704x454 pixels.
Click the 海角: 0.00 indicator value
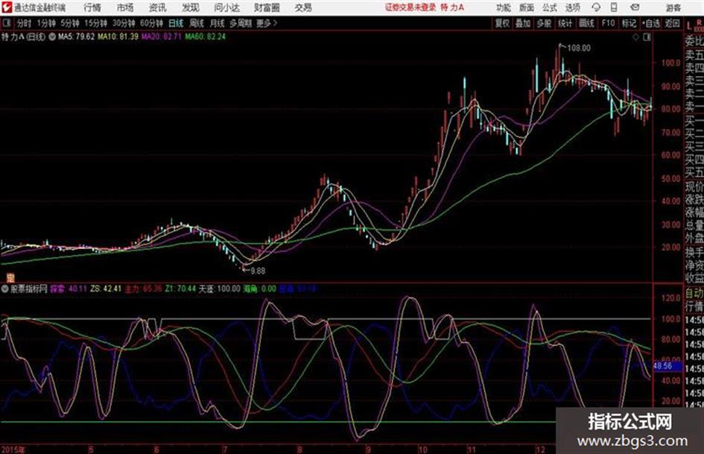[259, 289]
